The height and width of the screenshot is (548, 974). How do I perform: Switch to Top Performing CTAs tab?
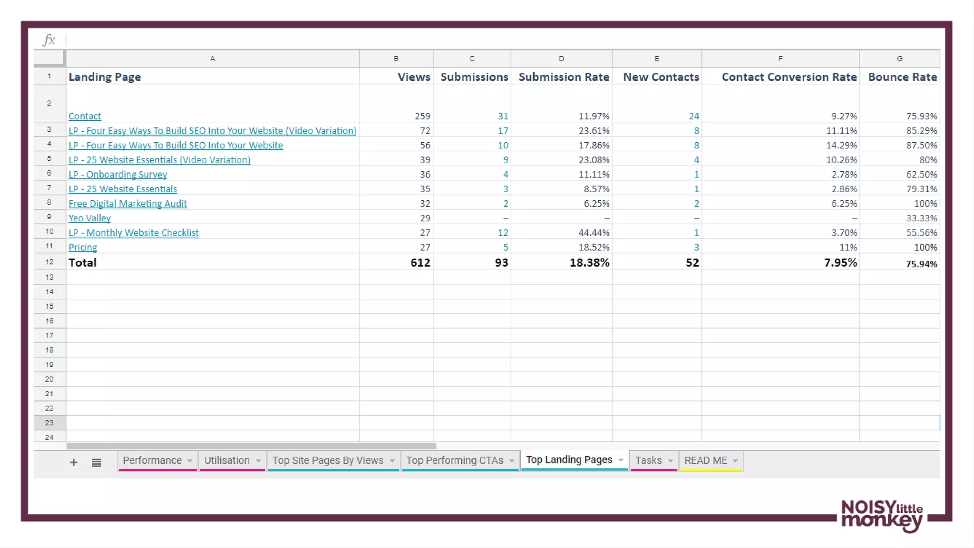click(454, 460)
